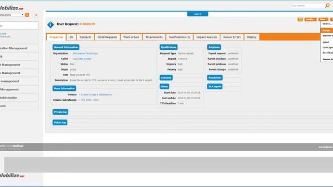
Task: Open the Attachments tab
Action: click(x=154, y=37)
